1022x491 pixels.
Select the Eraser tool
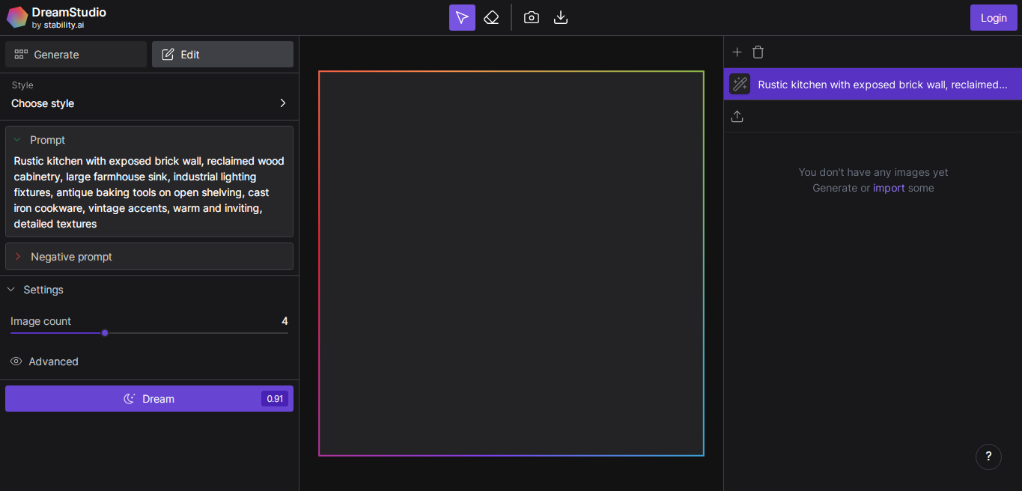(491, 16)
